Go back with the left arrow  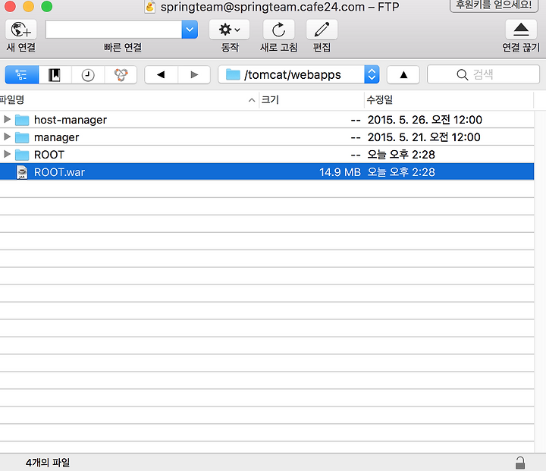(161, 74)
